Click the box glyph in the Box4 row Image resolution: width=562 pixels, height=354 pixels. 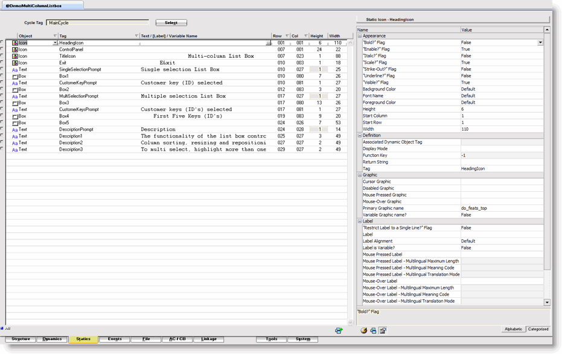pyautogui.click(x=14, y=116)
